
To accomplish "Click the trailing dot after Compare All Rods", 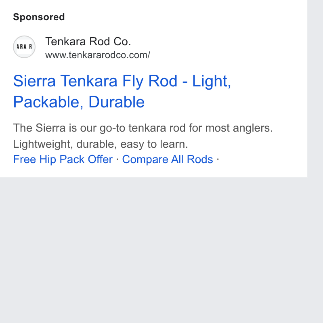I will pyautogui.click(x=218, y=159).
